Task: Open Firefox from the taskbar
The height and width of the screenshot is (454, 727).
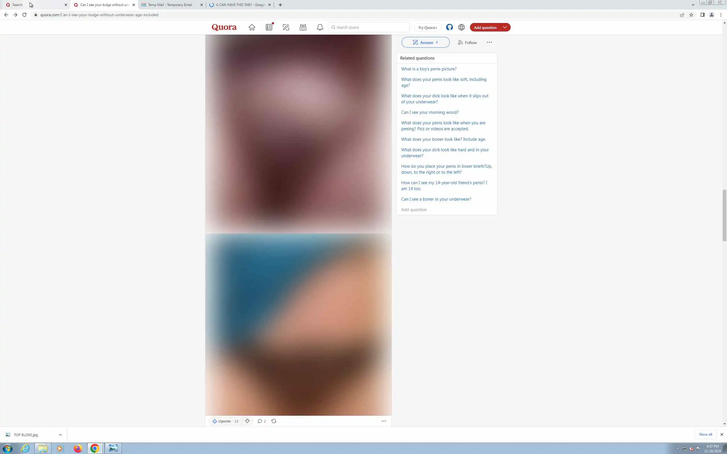Action: click(78, 448)
